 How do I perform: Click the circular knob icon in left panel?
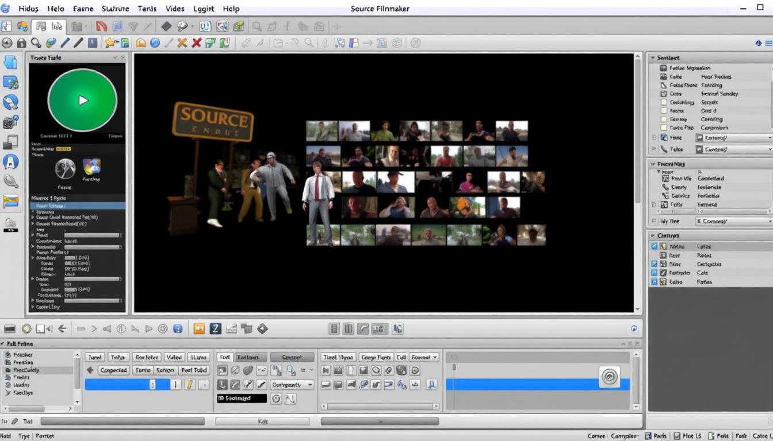click(65, 169)
